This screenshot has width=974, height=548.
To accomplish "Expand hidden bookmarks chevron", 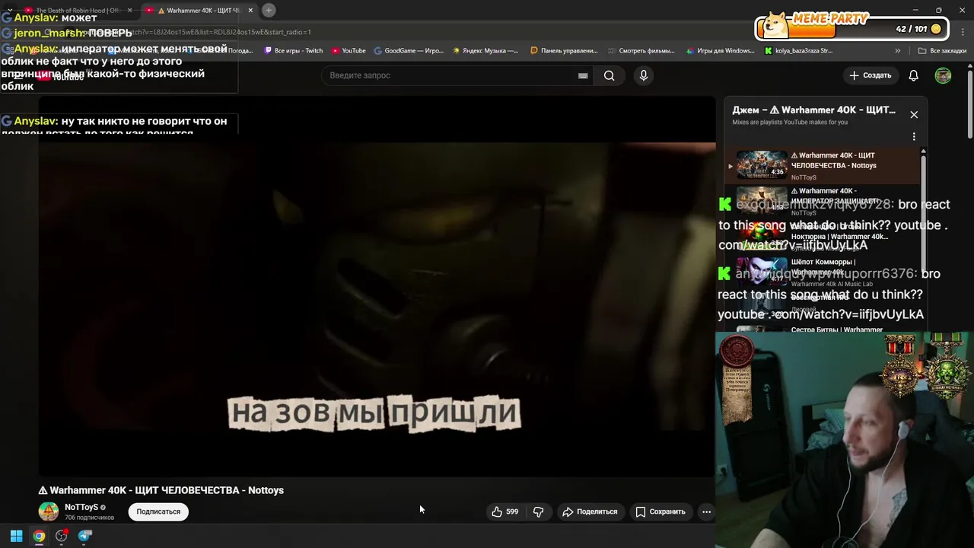I will click(898, 51).
